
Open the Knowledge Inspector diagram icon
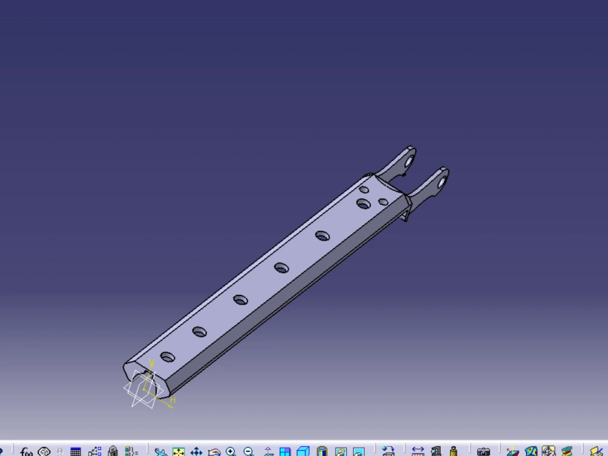(x=95, y=452)
